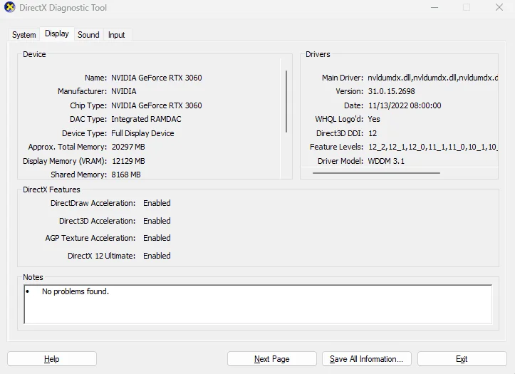Click the Help button

(52, 359)
